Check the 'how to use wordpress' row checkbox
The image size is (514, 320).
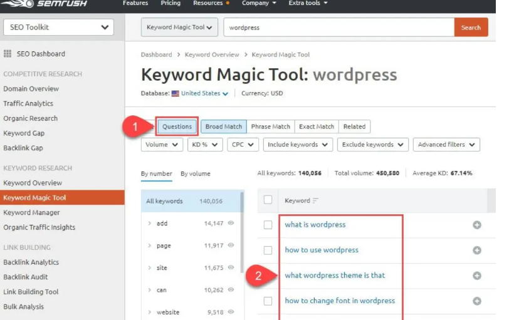268,250
